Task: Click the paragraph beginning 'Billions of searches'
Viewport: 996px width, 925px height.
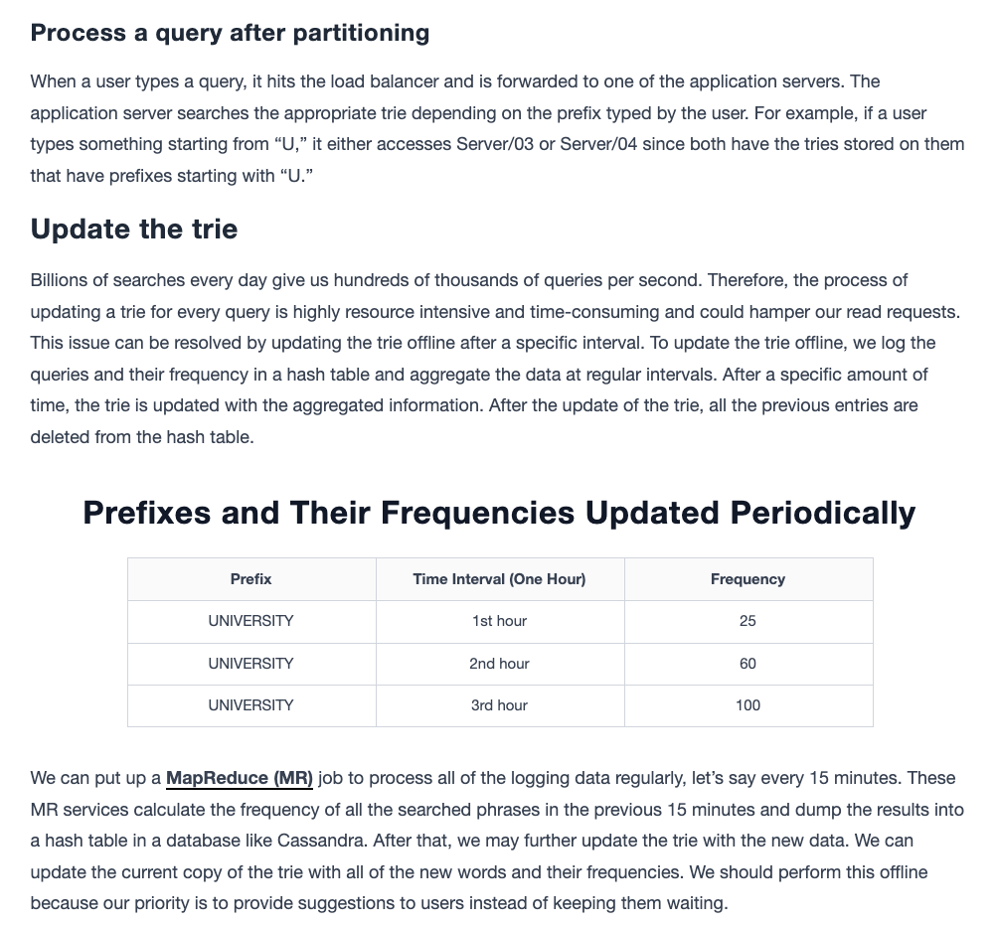Action: (x=495, y=359)
